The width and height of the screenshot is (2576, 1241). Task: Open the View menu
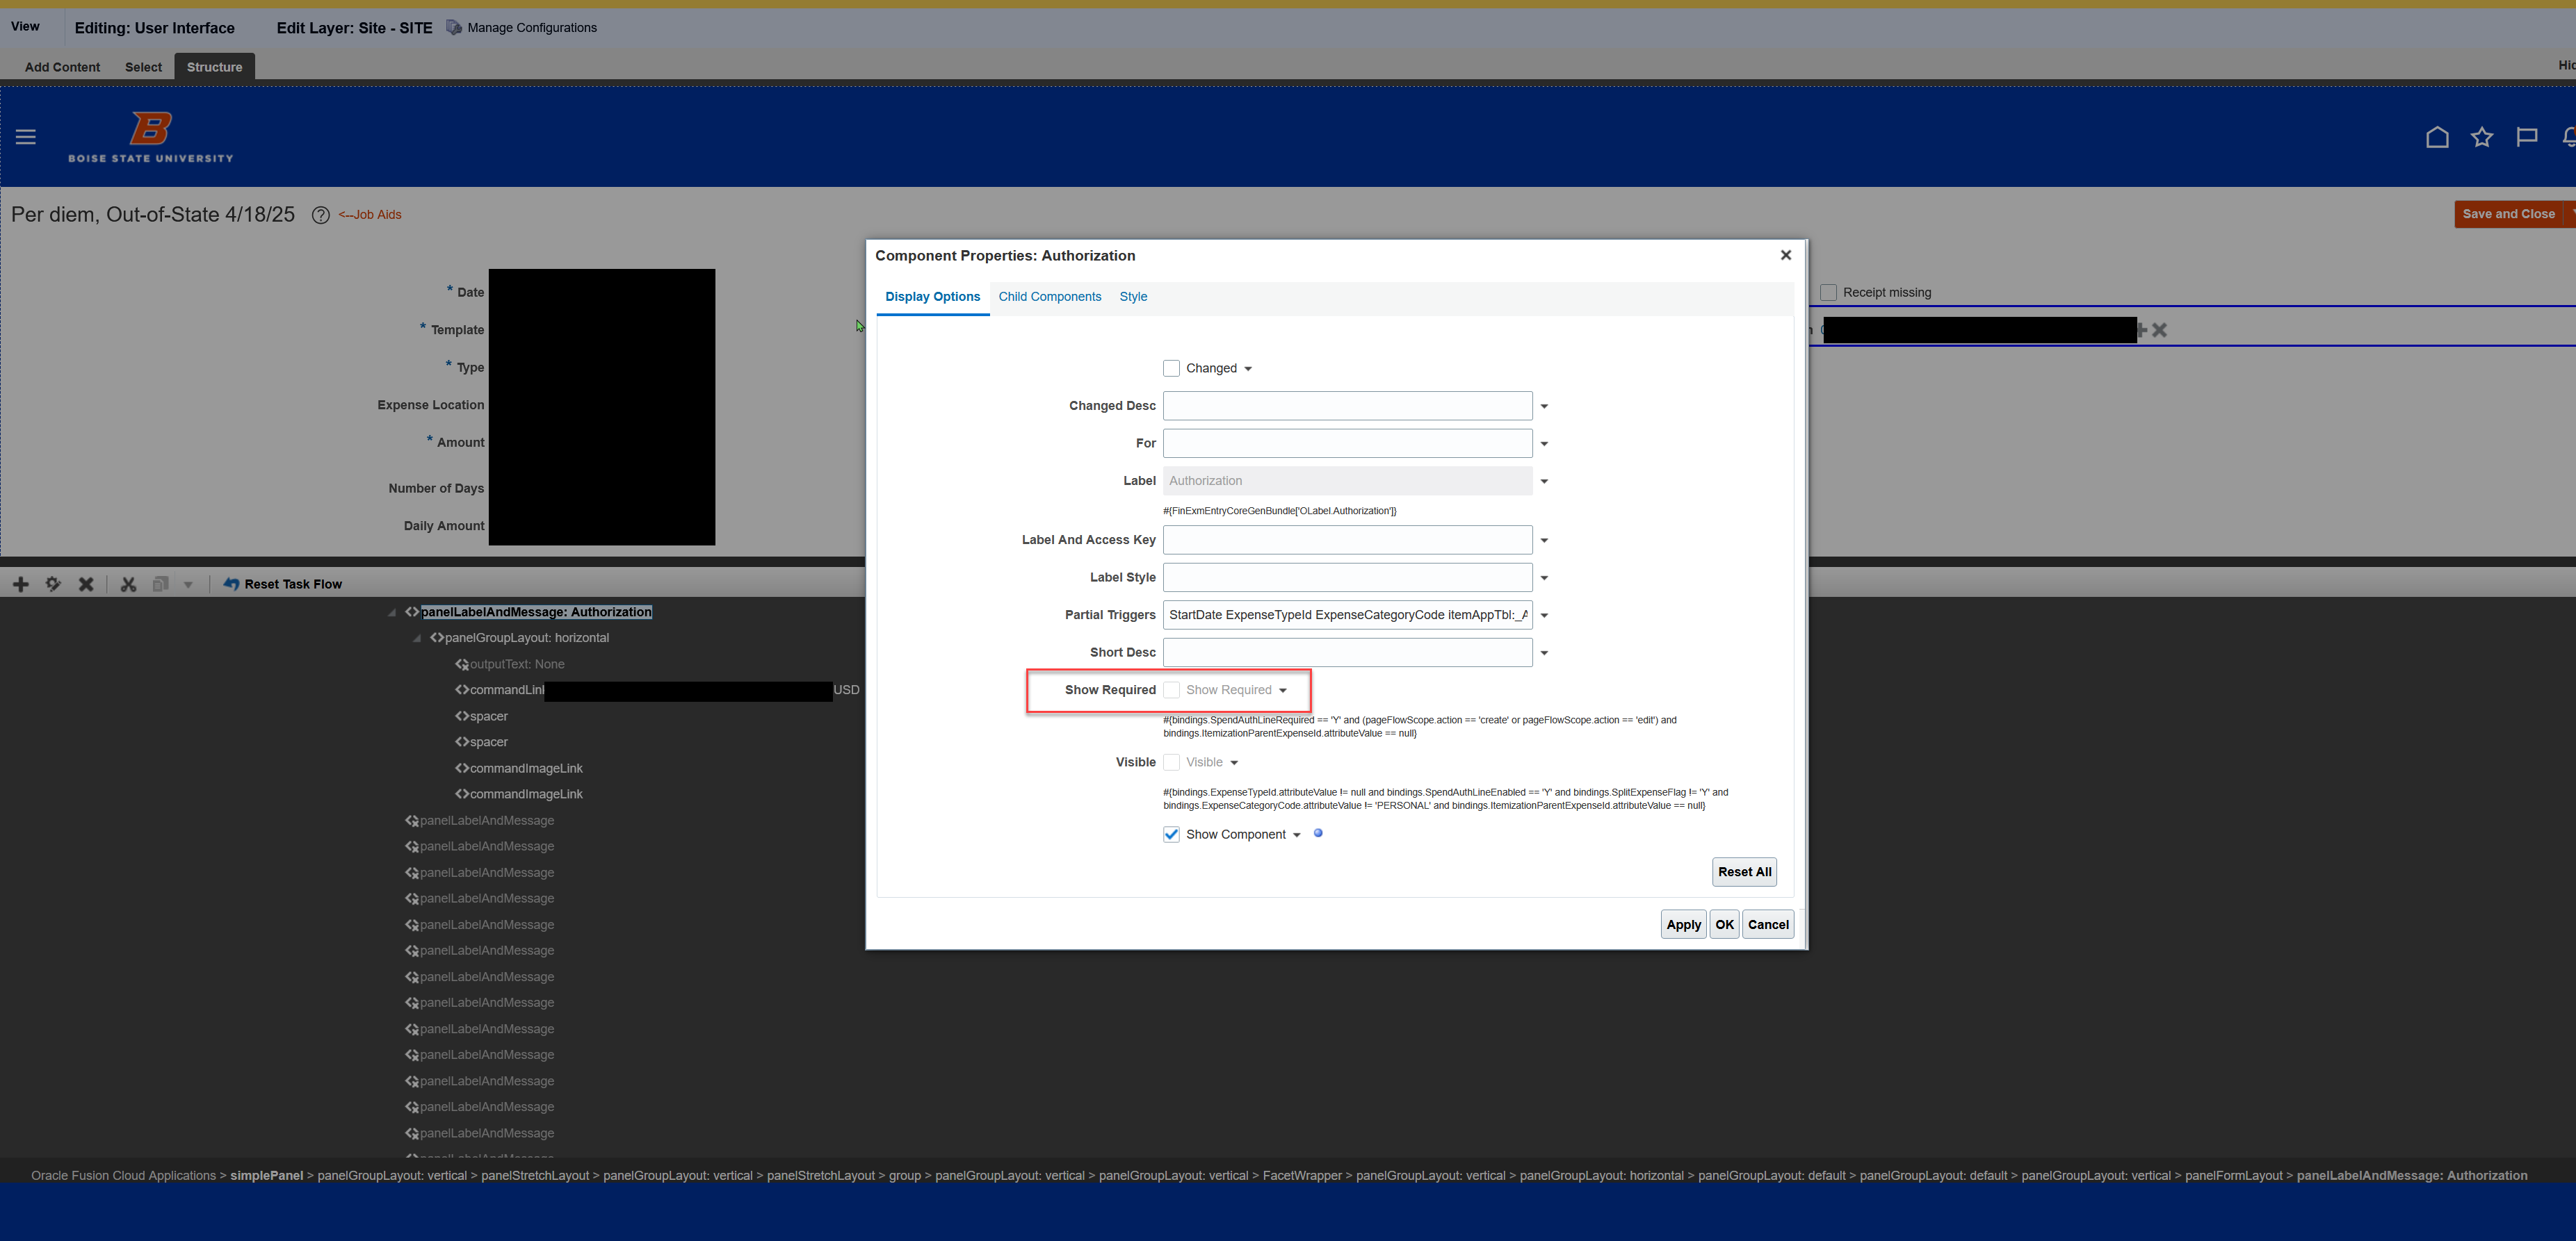pos(25,27)
